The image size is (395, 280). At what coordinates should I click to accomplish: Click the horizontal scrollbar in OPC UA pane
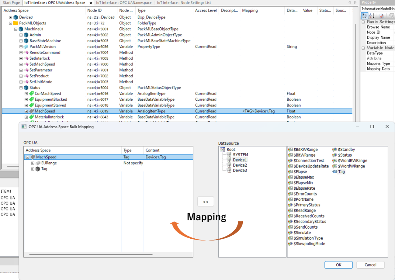(91, 254)
